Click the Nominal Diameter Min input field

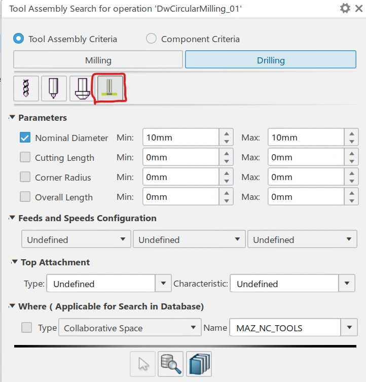(x=180, y=137)
